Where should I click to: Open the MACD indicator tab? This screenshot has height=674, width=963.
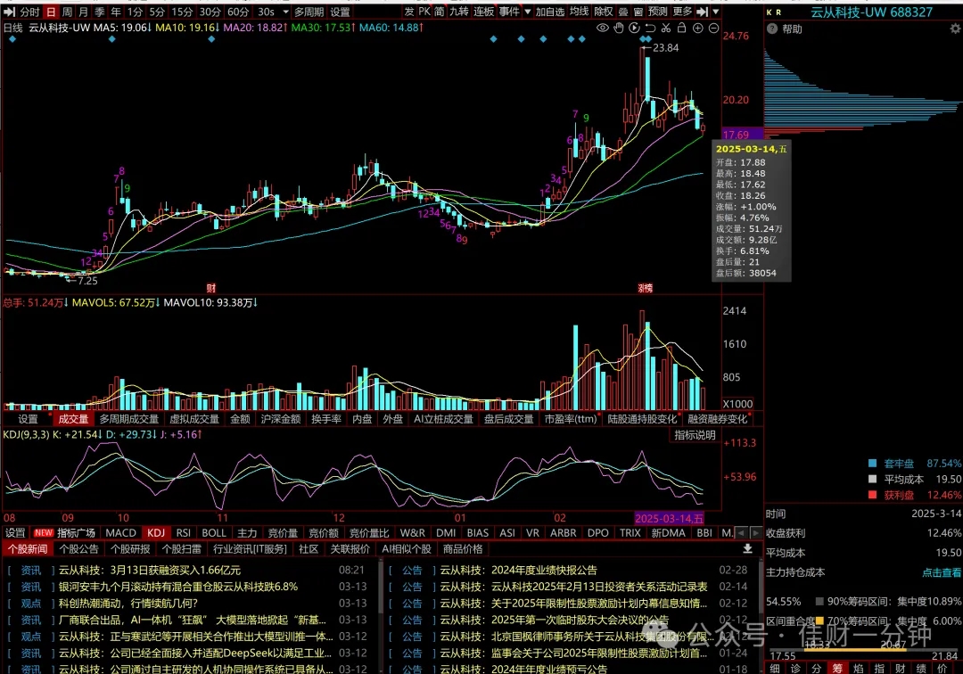pos(120,533)
